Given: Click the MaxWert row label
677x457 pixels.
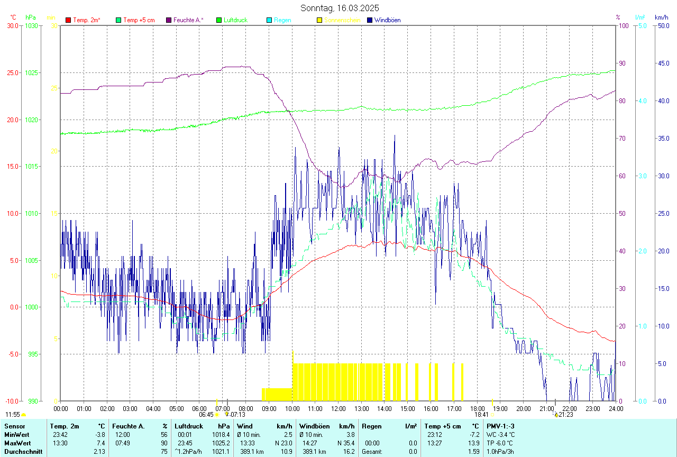Looking at the screenshot, I should [18, 443].
